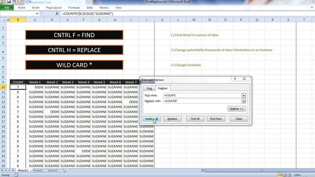Click the first sheet navigation arrow
The image size is (315, 177).
point(2,171)
